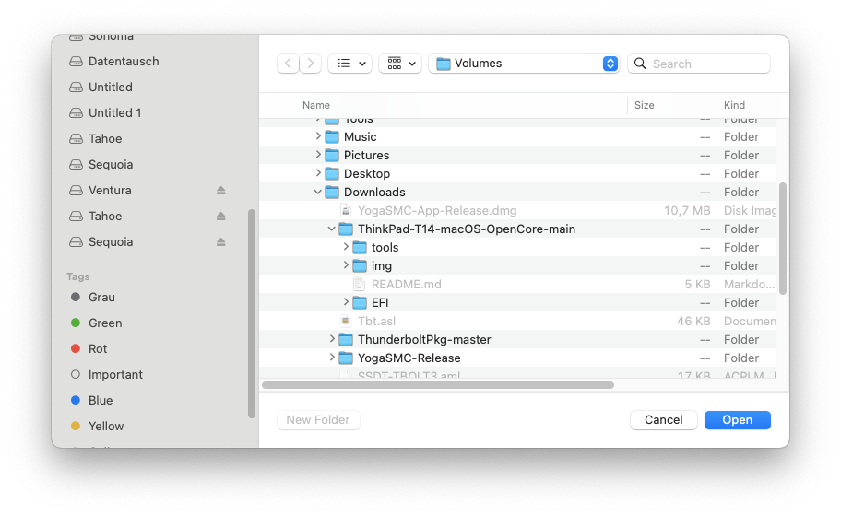This screenshot has height=516, width=841.
Task: Select the Tbt.asl file name
Action: pos(377,321)
